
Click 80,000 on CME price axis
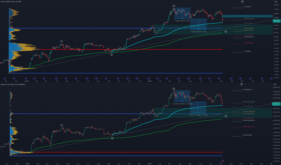pyautogui.click(x=276, y=5)
